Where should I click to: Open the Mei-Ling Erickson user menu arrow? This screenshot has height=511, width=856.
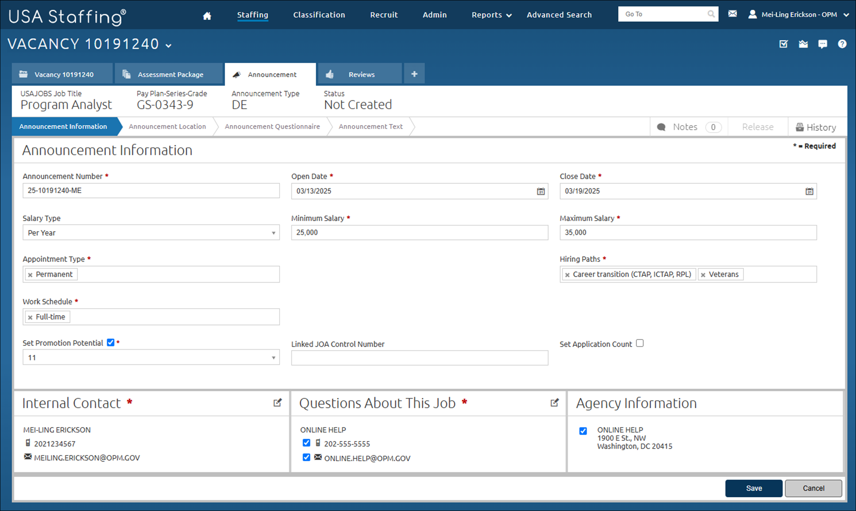[x=846, y=15]
